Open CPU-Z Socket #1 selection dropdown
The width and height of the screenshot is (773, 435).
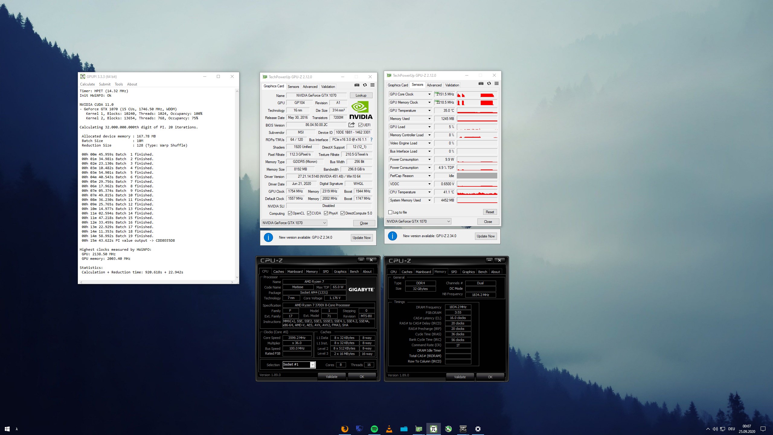tap(299, 365)
